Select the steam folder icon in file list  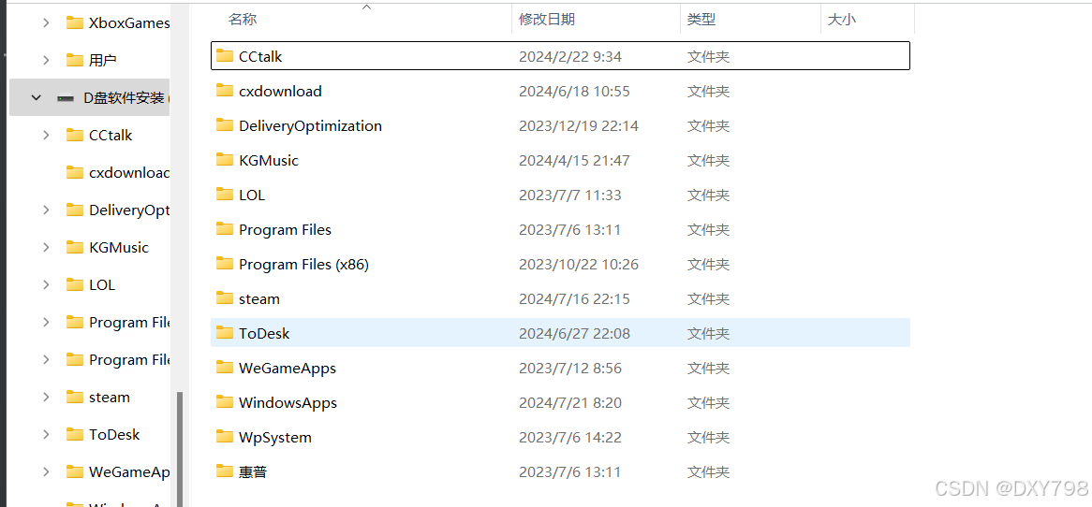tap(224, 298)
